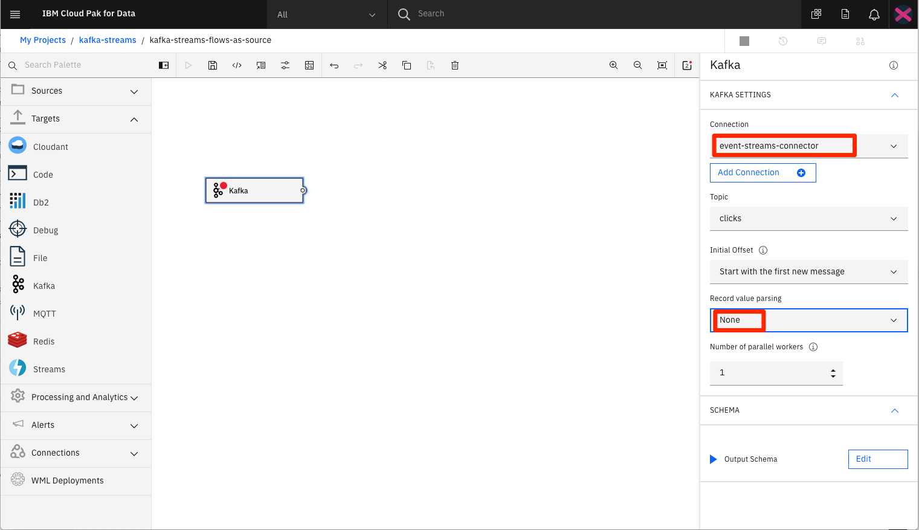Delete the selected node with trash icon
The height and width of the screenshot is (530, 919).
coord(455,65)
